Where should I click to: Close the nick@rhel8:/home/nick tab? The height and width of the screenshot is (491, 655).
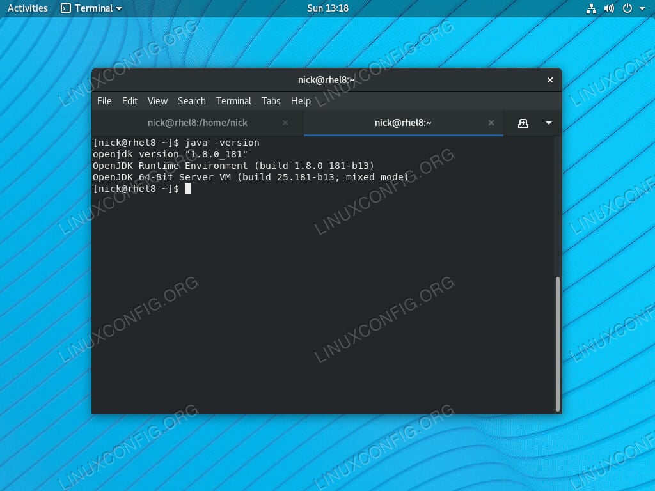(285, 123)
